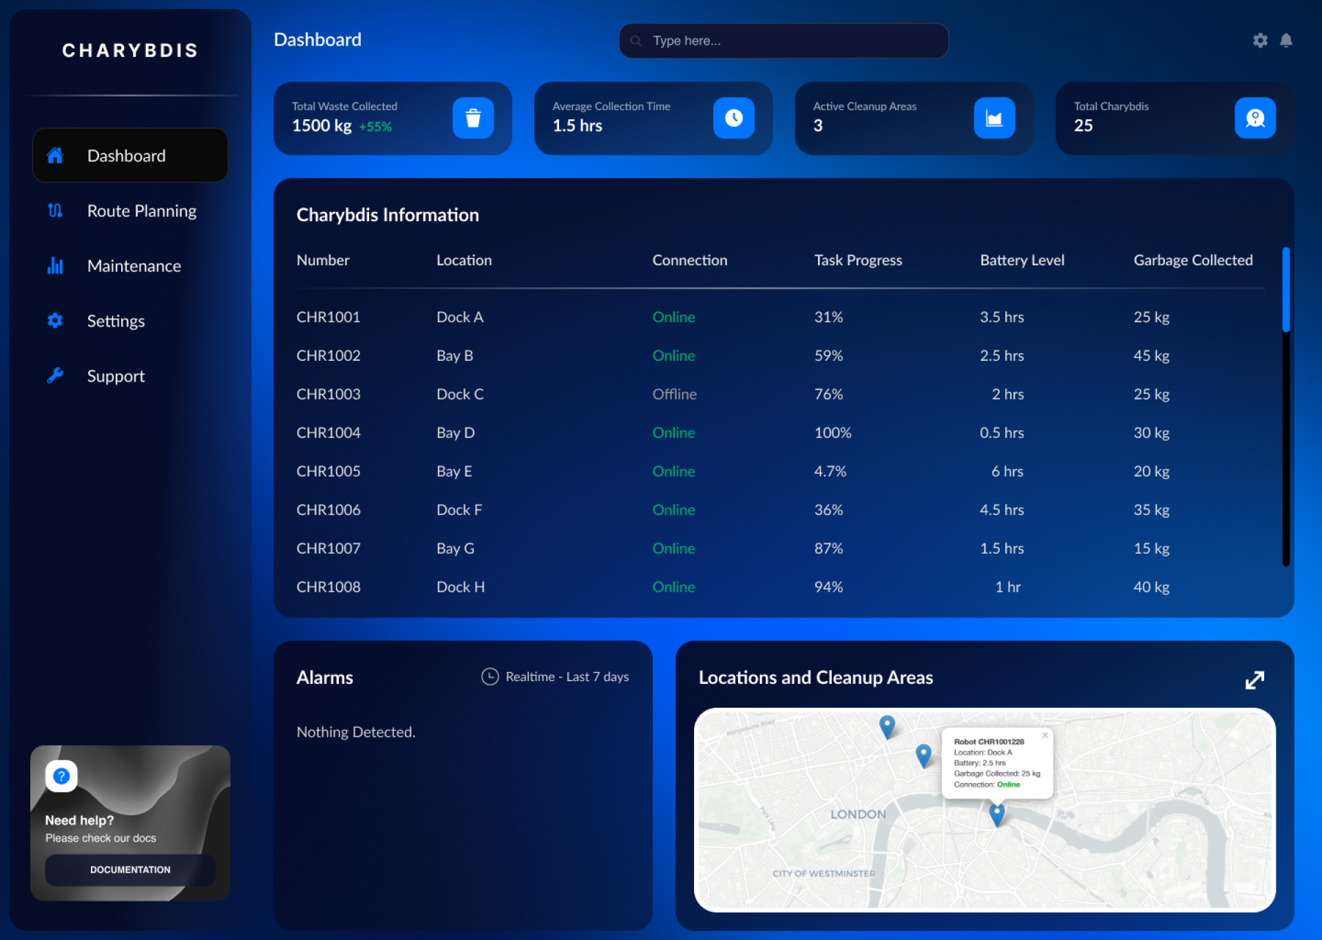Open the Total Waste Collected card
This screenshot has height=940, width=1322.
click(x=392, y=118)
